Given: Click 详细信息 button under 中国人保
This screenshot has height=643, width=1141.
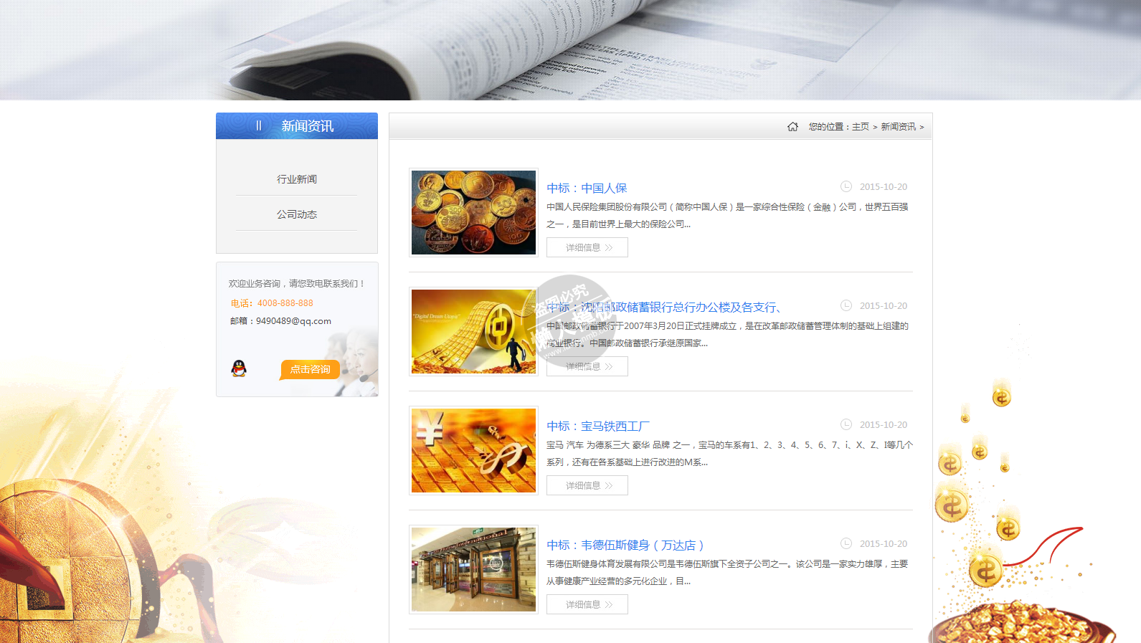Looking at the screenshot, I should coord(587,247).
